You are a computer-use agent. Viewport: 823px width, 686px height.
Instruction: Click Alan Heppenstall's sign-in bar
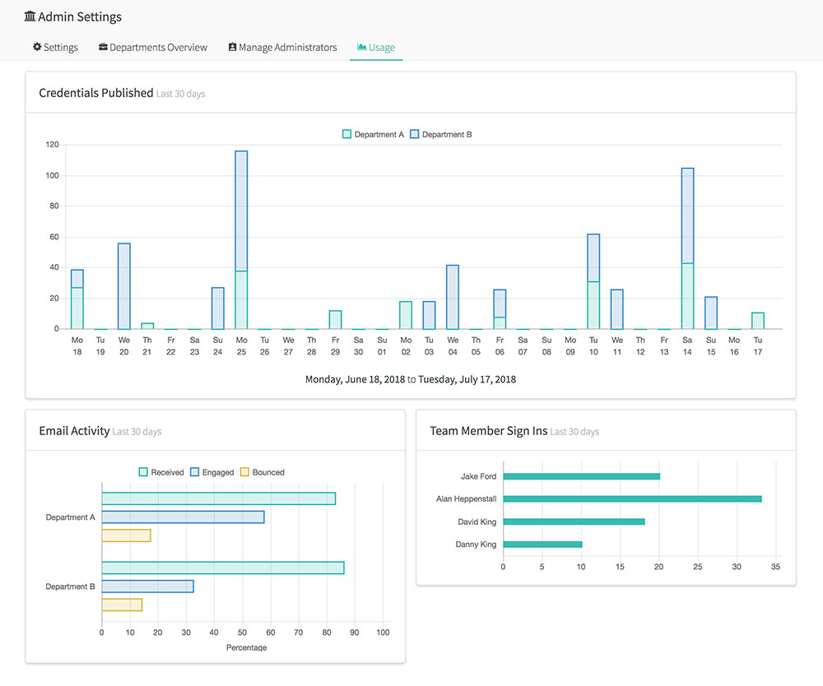632,498
